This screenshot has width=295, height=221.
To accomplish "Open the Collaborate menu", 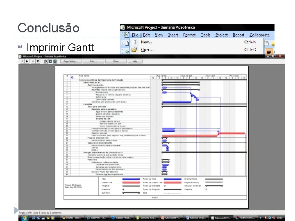I will 260,35.
